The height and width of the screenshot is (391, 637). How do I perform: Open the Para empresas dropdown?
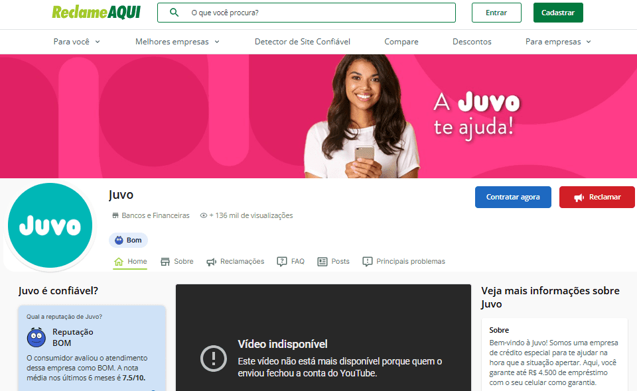coord(557,42)
